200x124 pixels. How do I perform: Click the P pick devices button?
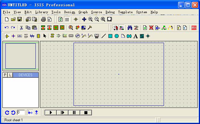[5, 75]
